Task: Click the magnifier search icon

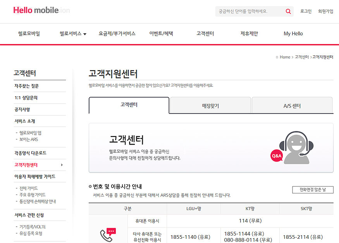Action: (288, 12)
